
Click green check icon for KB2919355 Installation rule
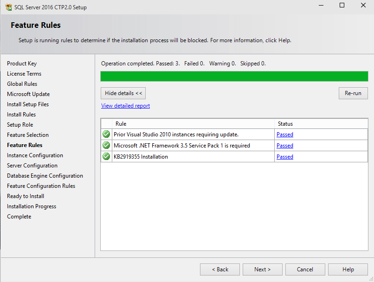[106, 157]
